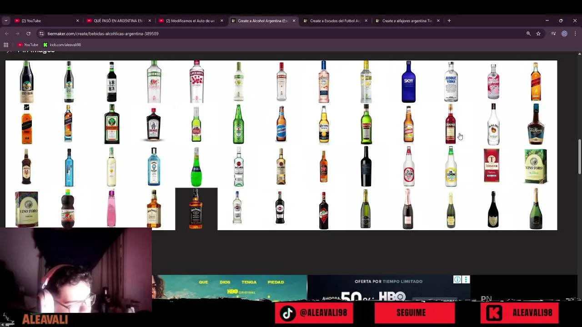Select the Cynar bottle image
The image size is (582, 327).
(324, 210)
